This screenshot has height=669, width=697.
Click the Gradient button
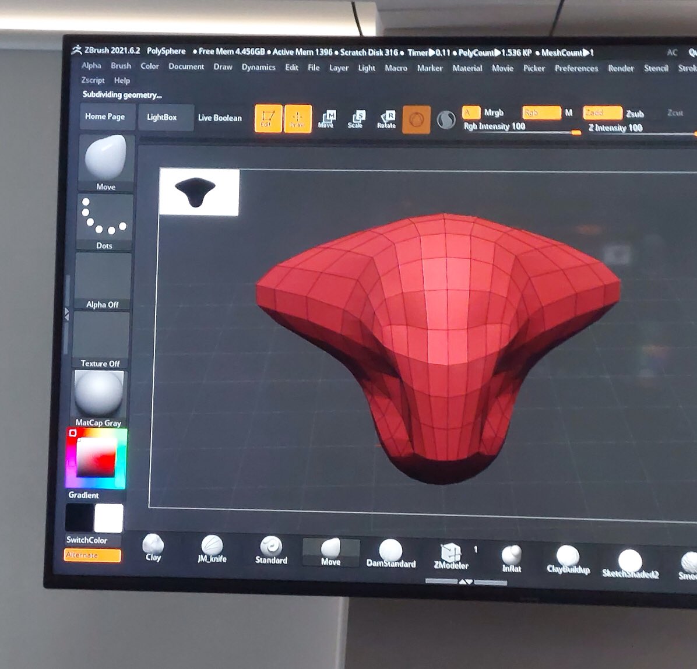pyautogui.click(x=83, y=495)
